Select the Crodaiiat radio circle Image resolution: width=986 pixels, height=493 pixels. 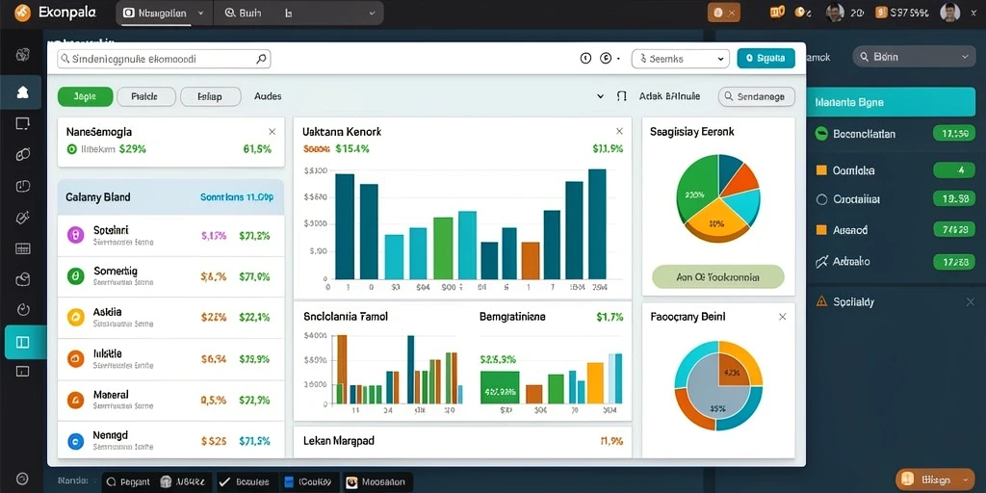(821, 199)
